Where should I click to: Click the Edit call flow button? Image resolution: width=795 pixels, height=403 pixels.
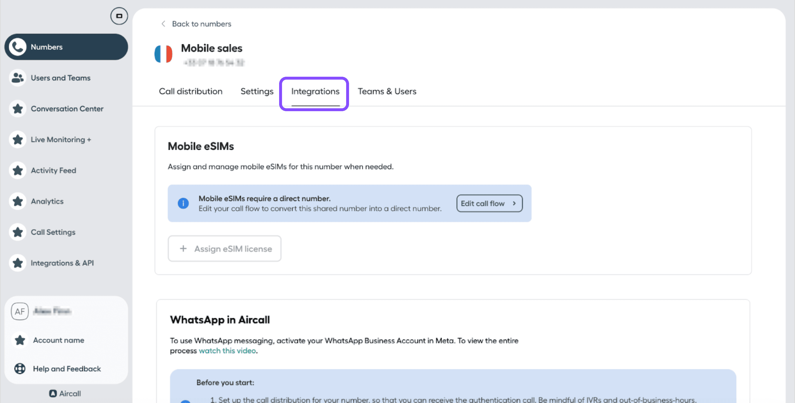(489, 203)
